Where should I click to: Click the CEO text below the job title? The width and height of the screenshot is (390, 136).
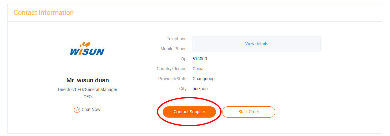pyautogui.click(x=87, y=97)
